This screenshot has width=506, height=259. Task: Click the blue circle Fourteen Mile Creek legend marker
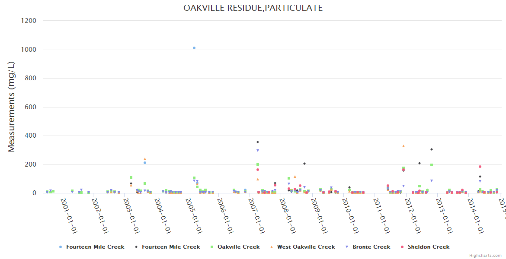click(x=61, y=247)
